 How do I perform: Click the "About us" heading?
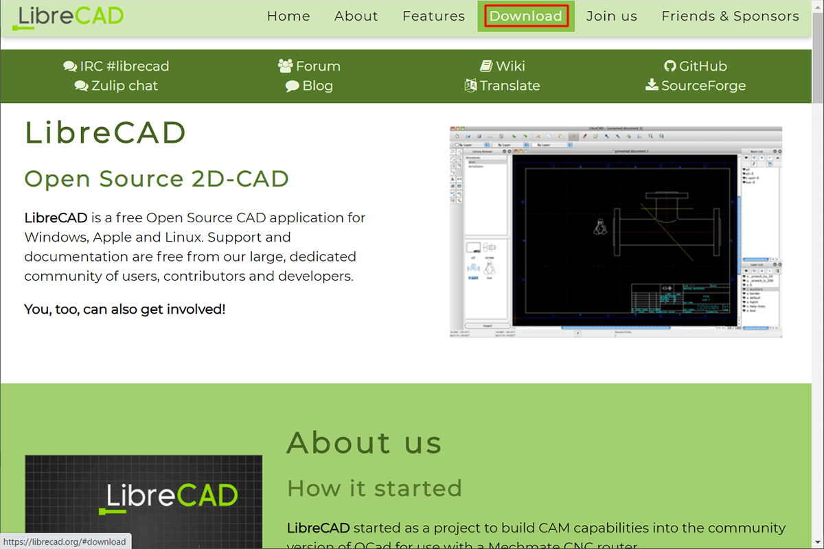(x=364, y=442)
